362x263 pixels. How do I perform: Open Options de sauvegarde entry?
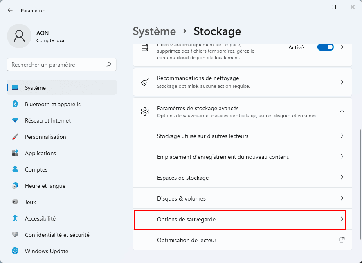tap(240, 220)
